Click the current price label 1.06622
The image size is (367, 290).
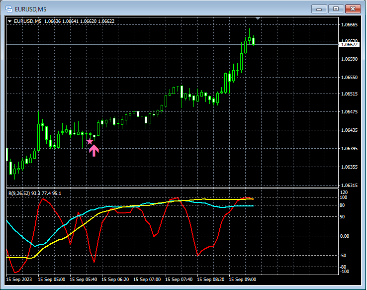[x=349, y=44]
